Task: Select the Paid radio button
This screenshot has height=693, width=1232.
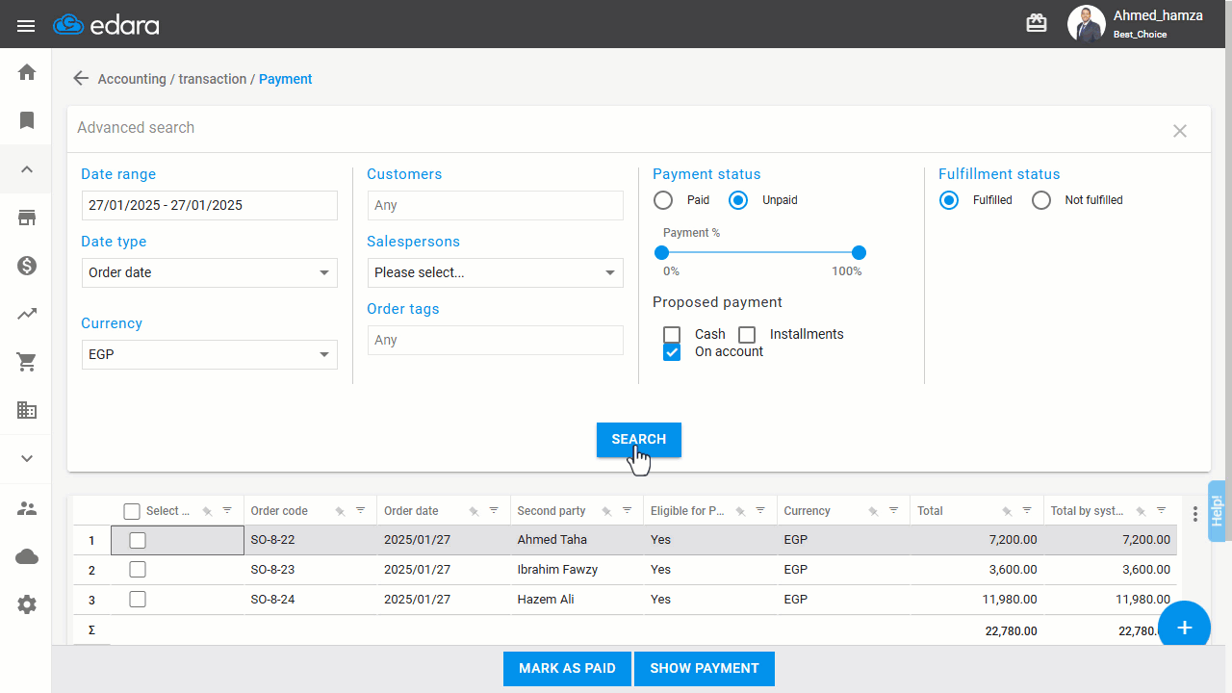Action: tap(663, 200)
